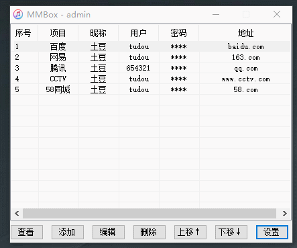297x248 pixels.
Task: Click the 土豆 nickname cell in 网易 row
Action: (x=99, y=57)
